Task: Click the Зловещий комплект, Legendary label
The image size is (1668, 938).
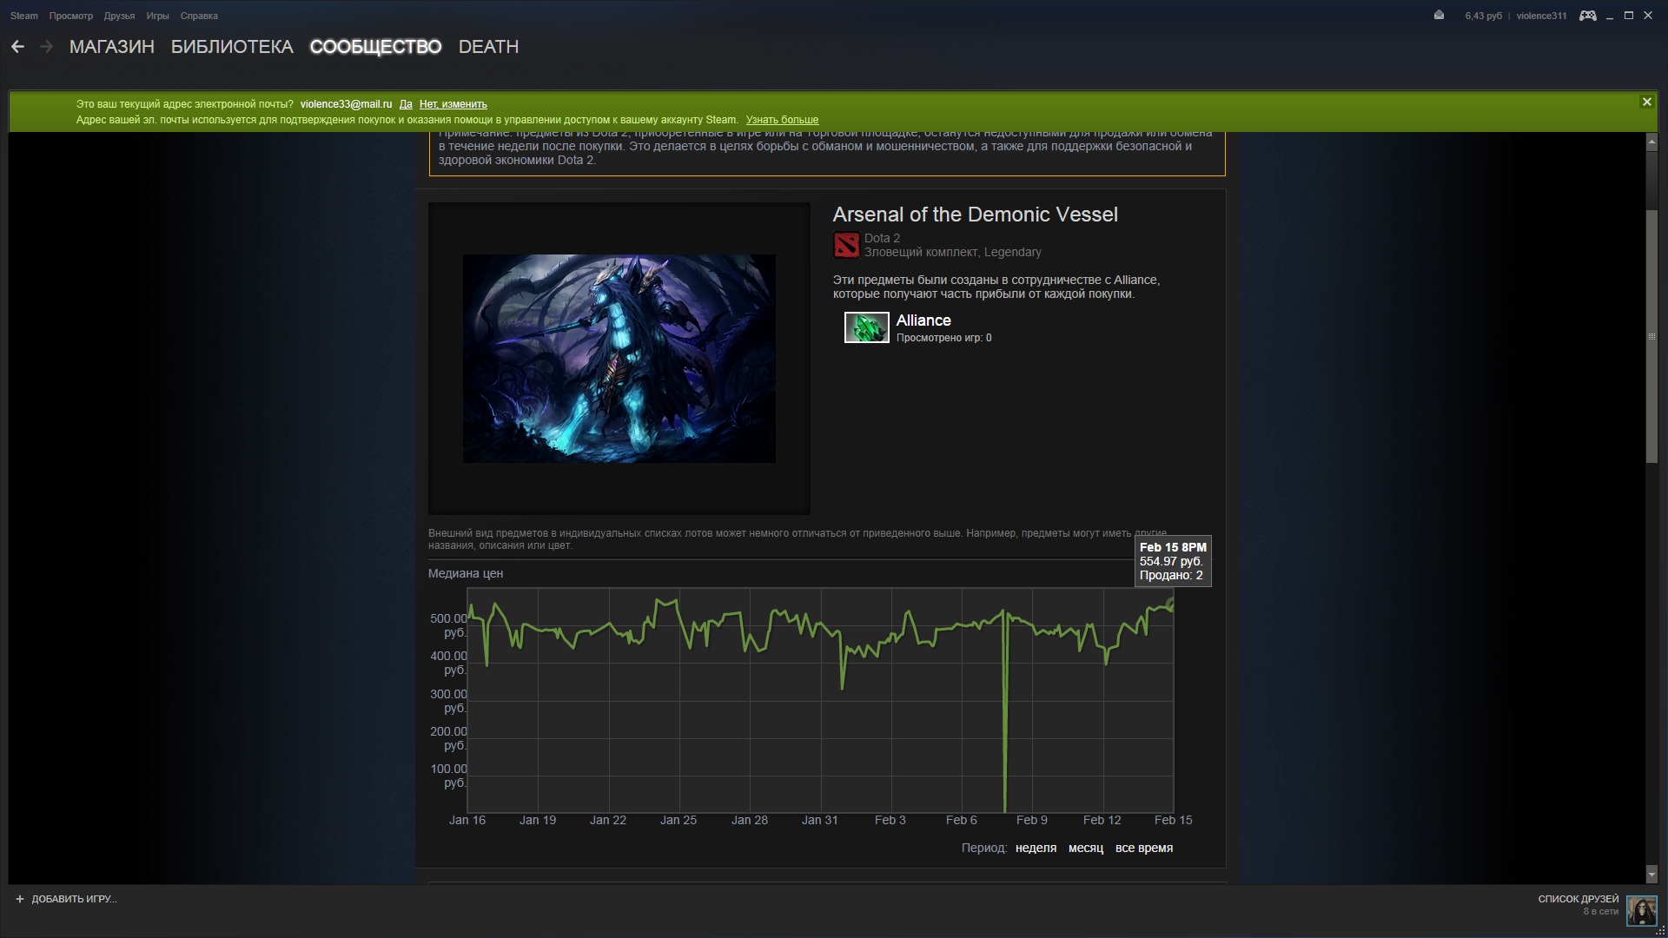Action: [x=952, y=252]
